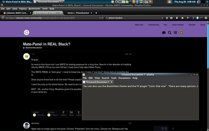Screen dimensions: 209x131
Task: Open the terminal launcher in top panel
Action: click(131, 2)
